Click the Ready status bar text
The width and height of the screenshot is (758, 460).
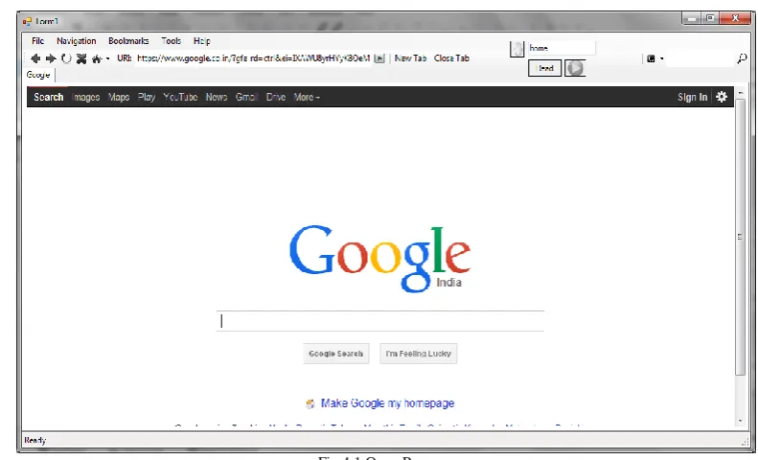34,440
